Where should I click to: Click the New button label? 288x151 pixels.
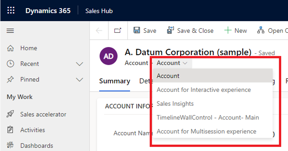pos(241,31)
